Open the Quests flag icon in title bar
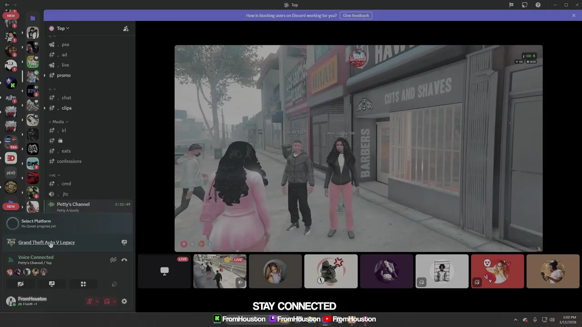582x327 pixels. pyautogui.click(x=512, y=5)
